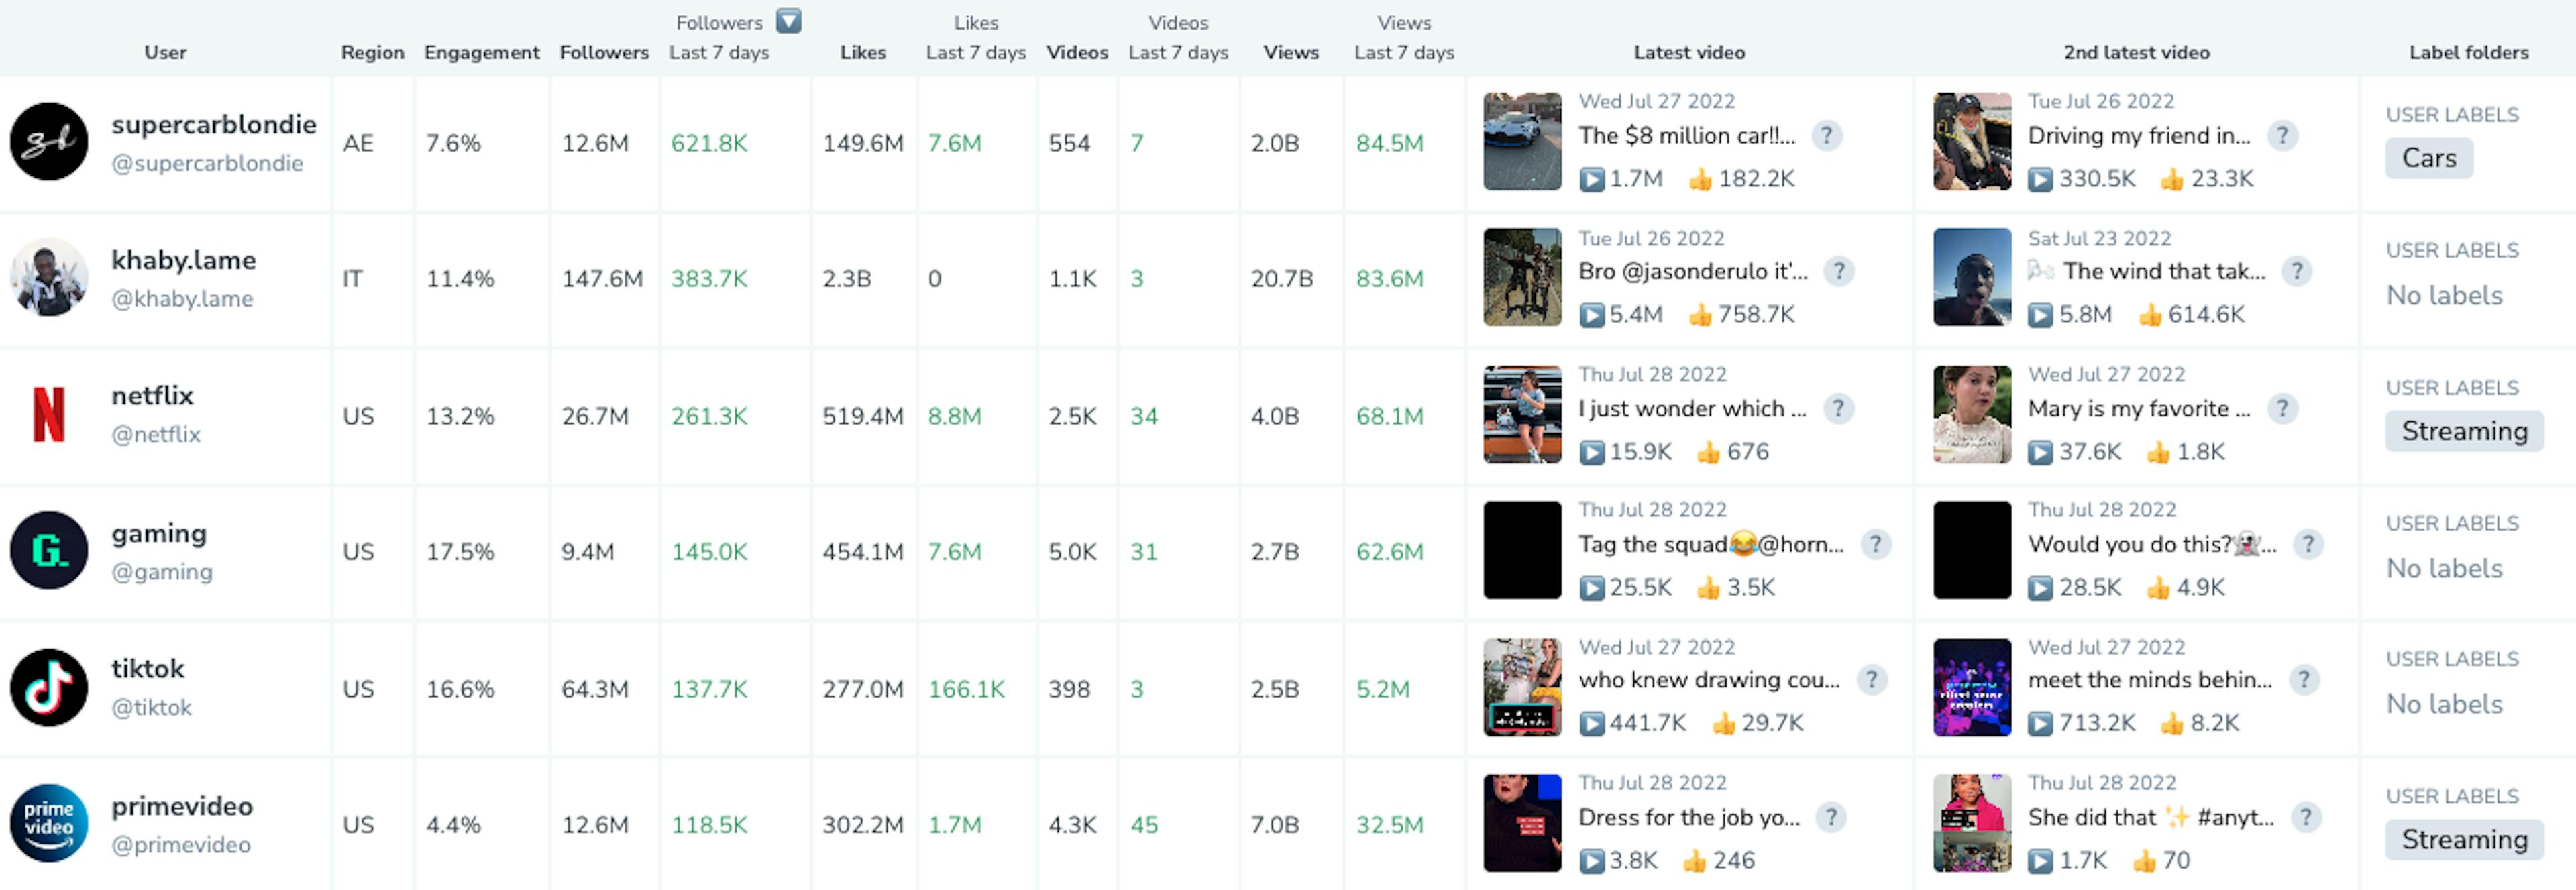Viewport: 2576px width, 890px height.
Task: Open supercarblondie profile avatar
Action: click(49, 141)
